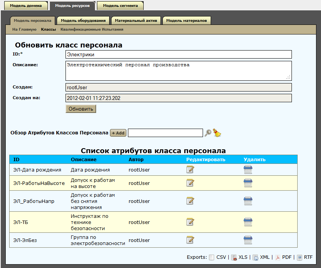Delete the ЭЛ_РаботыНапр attribute
The height and width of the screenshot is (268, 321).
[x=248, y=201]
